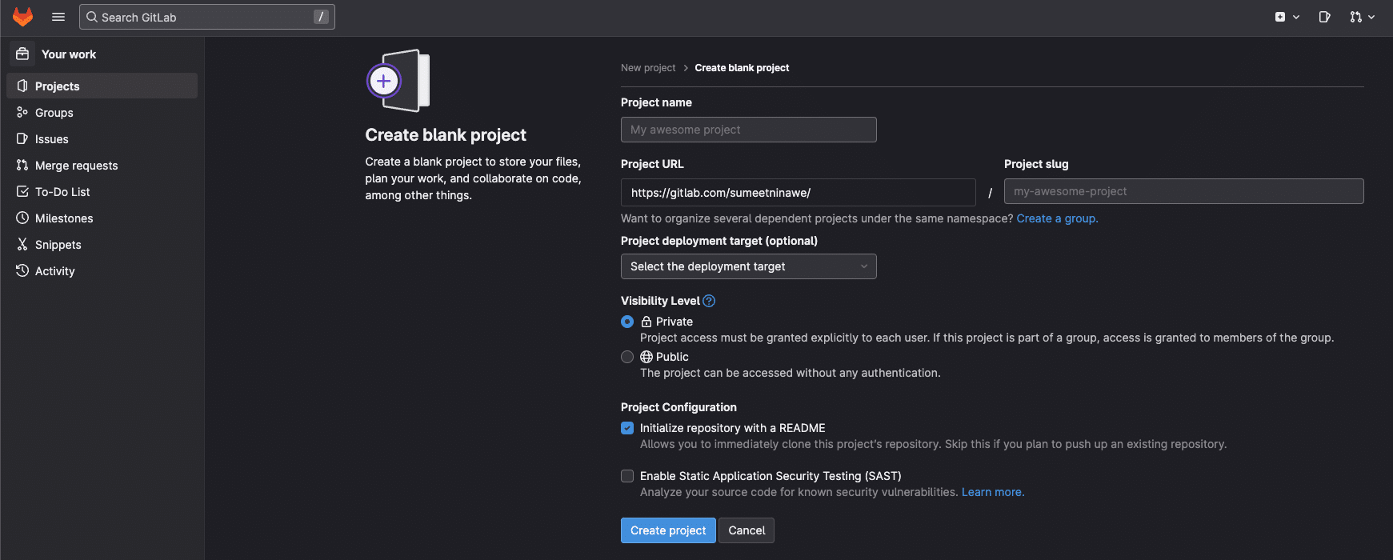Click the Cancel button
1393x560 pixels.
(x=747, y=530)
